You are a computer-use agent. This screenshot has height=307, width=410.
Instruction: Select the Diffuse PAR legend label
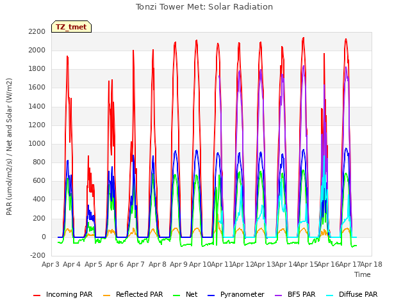click(x=358, y=294)
